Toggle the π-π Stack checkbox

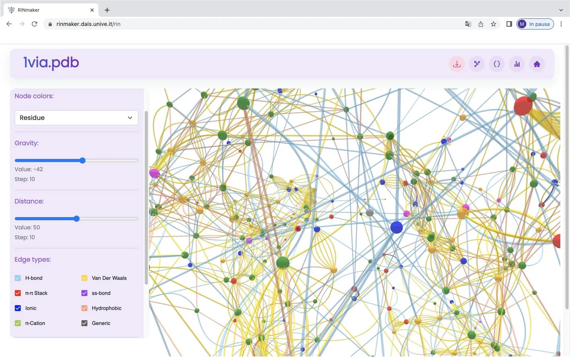click(x=18, y=293)
